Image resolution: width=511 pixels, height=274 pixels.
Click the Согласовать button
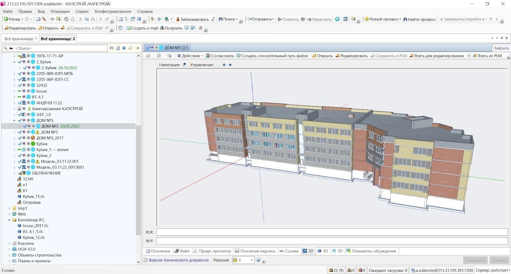tap(220, 56)
